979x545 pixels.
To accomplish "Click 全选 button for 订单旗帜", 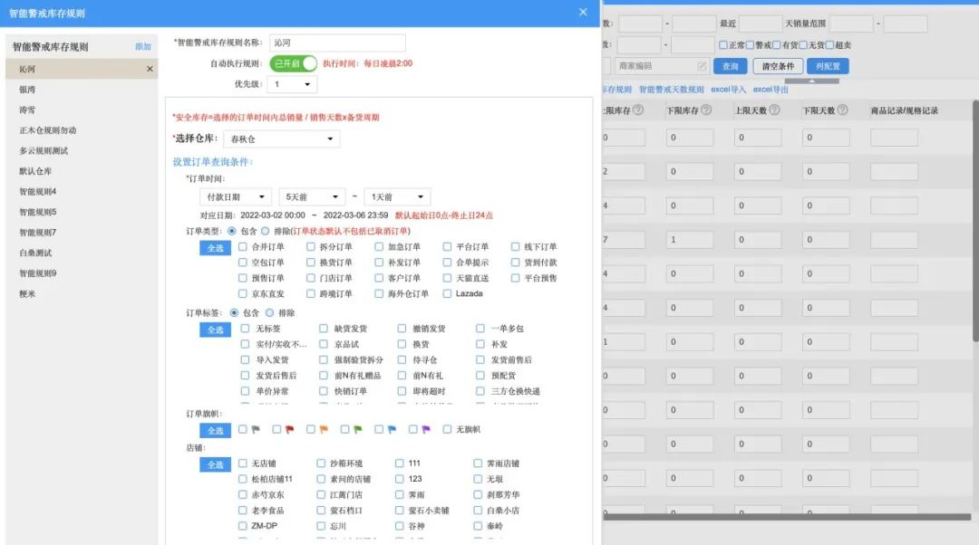I will coord(216,431).
